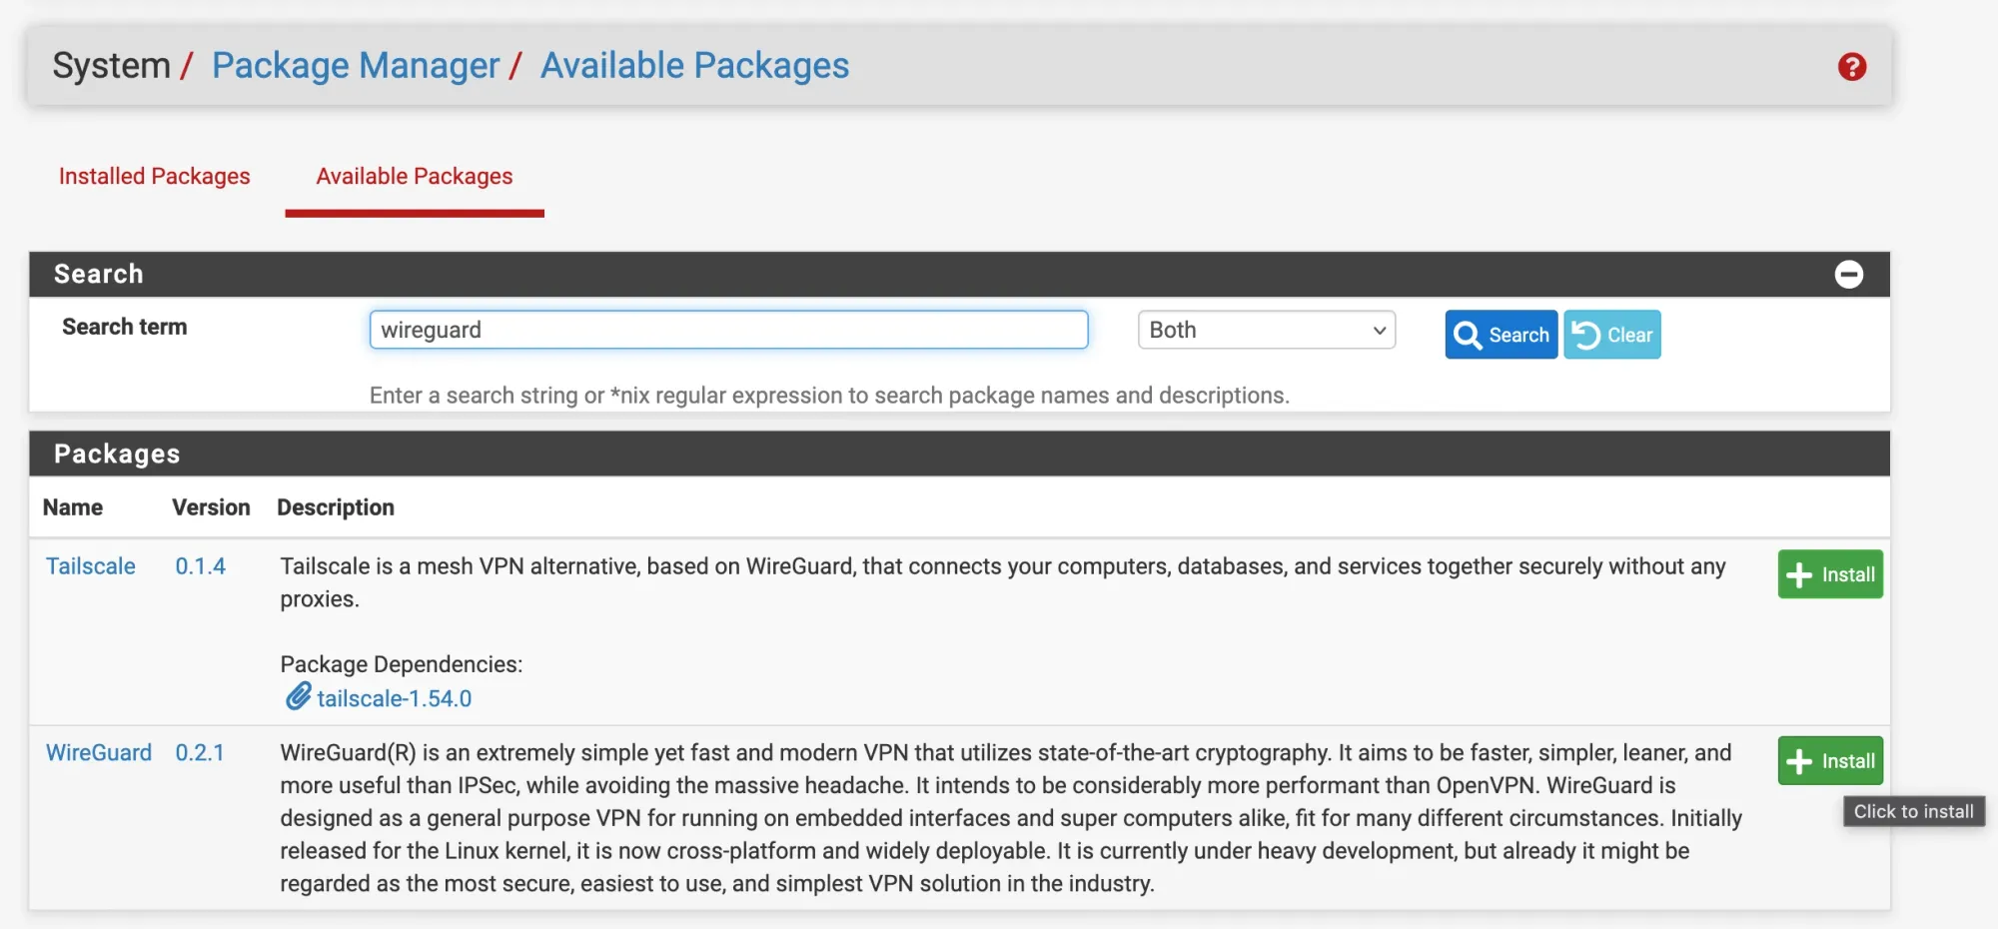Run the package Search button
This screenshot has width=1998, height=929.
[1501, 335]
